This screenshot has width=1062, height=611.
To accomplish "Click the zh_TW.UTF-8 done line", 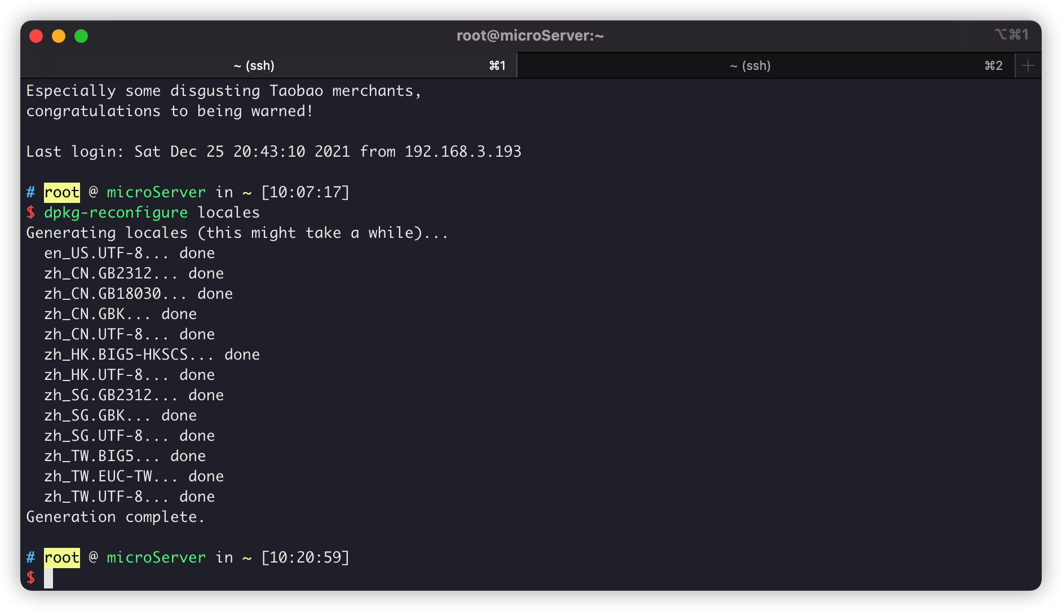I will click(129, 497).
